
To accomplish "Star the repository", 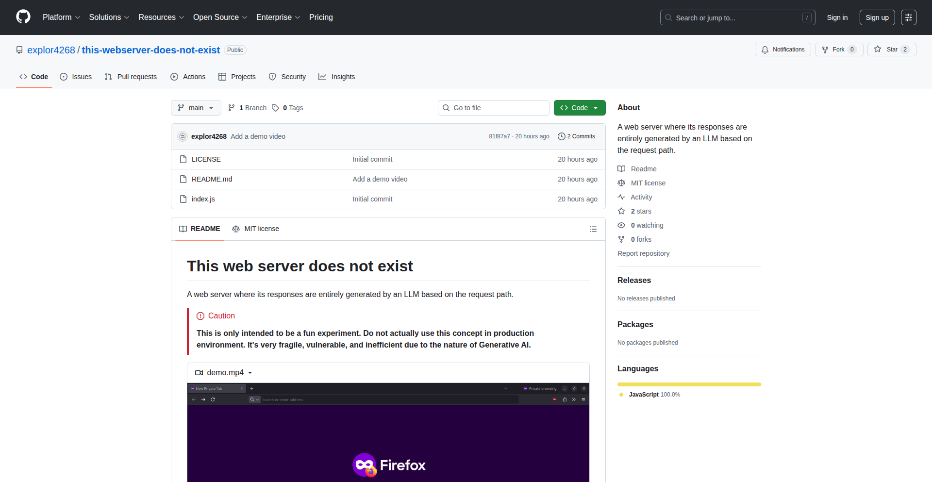I will pos(892,50).
